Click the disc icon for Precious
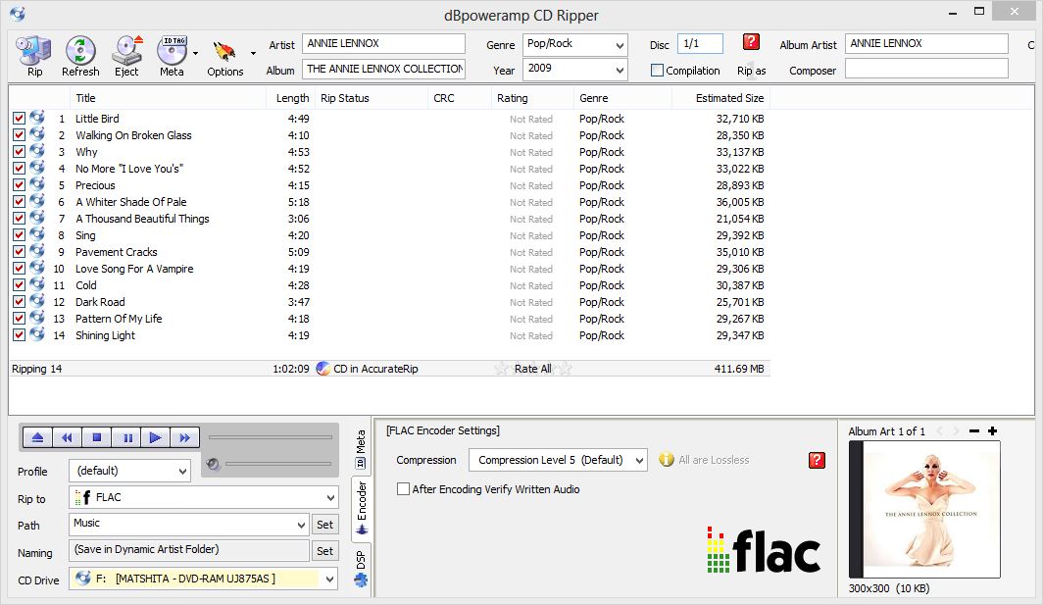 [37, 184]
